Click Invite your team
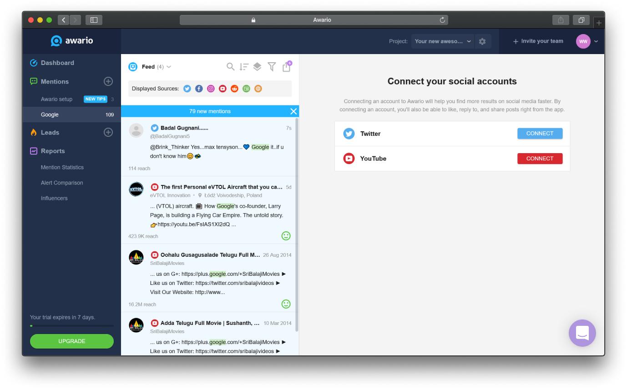This screenshot has height=389, width=627. click(538, 41)
